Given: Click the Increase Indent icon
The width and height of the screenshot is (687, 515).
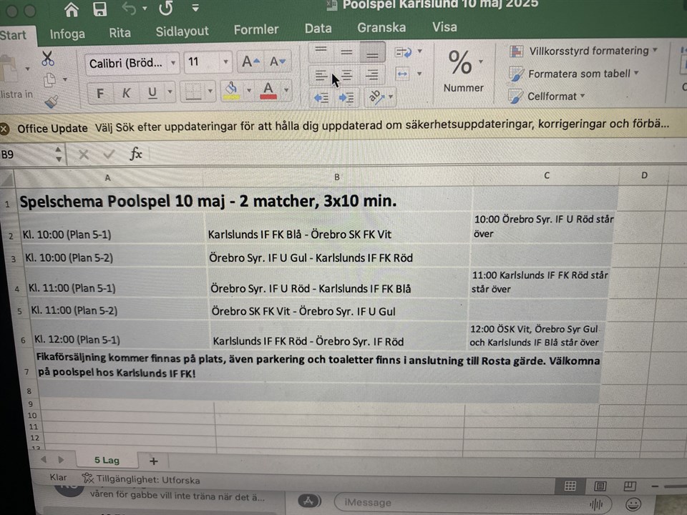Looking at the screenshot, I should click(346, 98).
